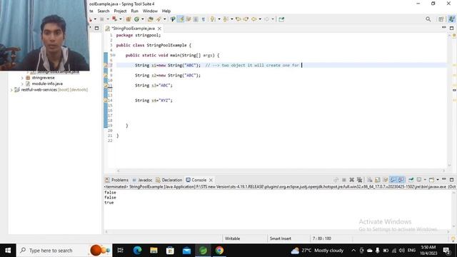
Task: Open the Back navigation history dropdown
Action: coord(260,19)
